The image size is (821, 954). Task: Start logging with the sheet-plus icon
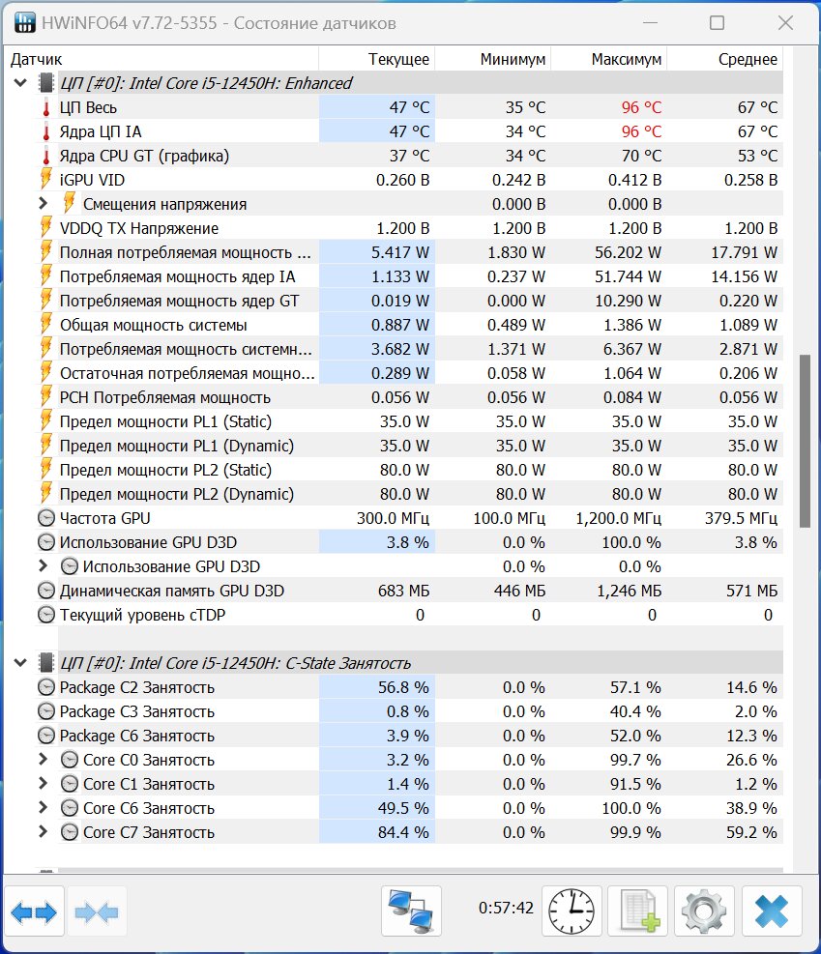[637, 911]
